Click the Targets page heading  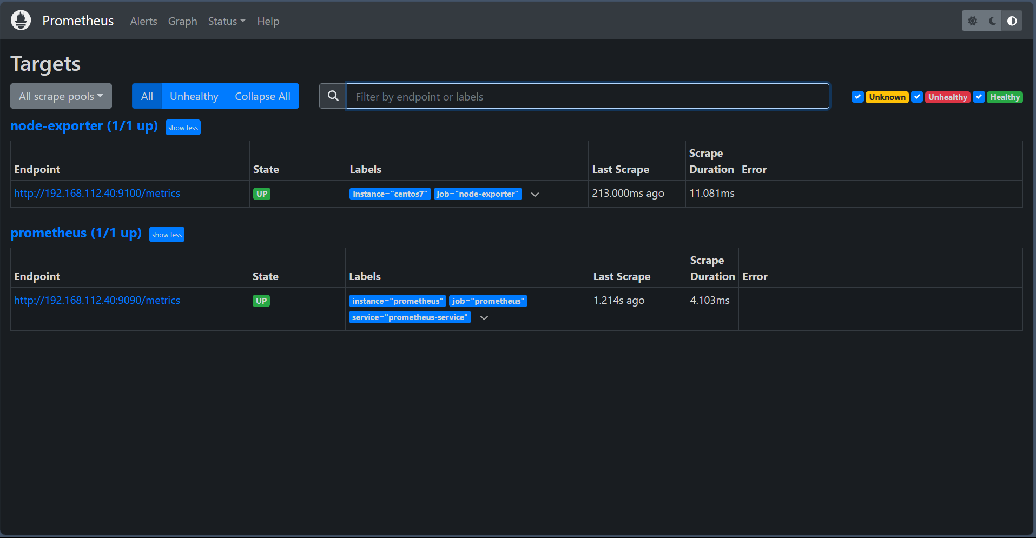45,64
